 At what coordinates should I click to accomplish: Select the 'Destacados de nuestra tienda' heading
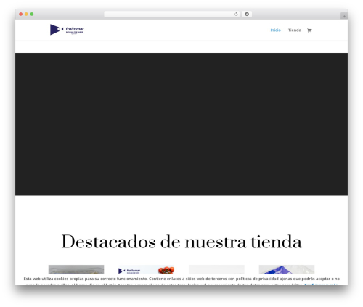[181, 242]
